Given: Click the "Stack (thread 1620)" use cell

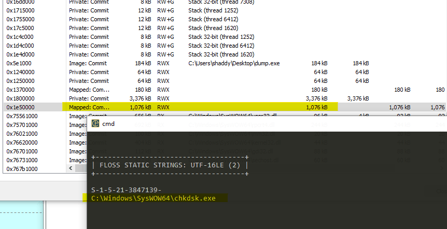Looking at the screenshot, I should click(x=213, y=28).
